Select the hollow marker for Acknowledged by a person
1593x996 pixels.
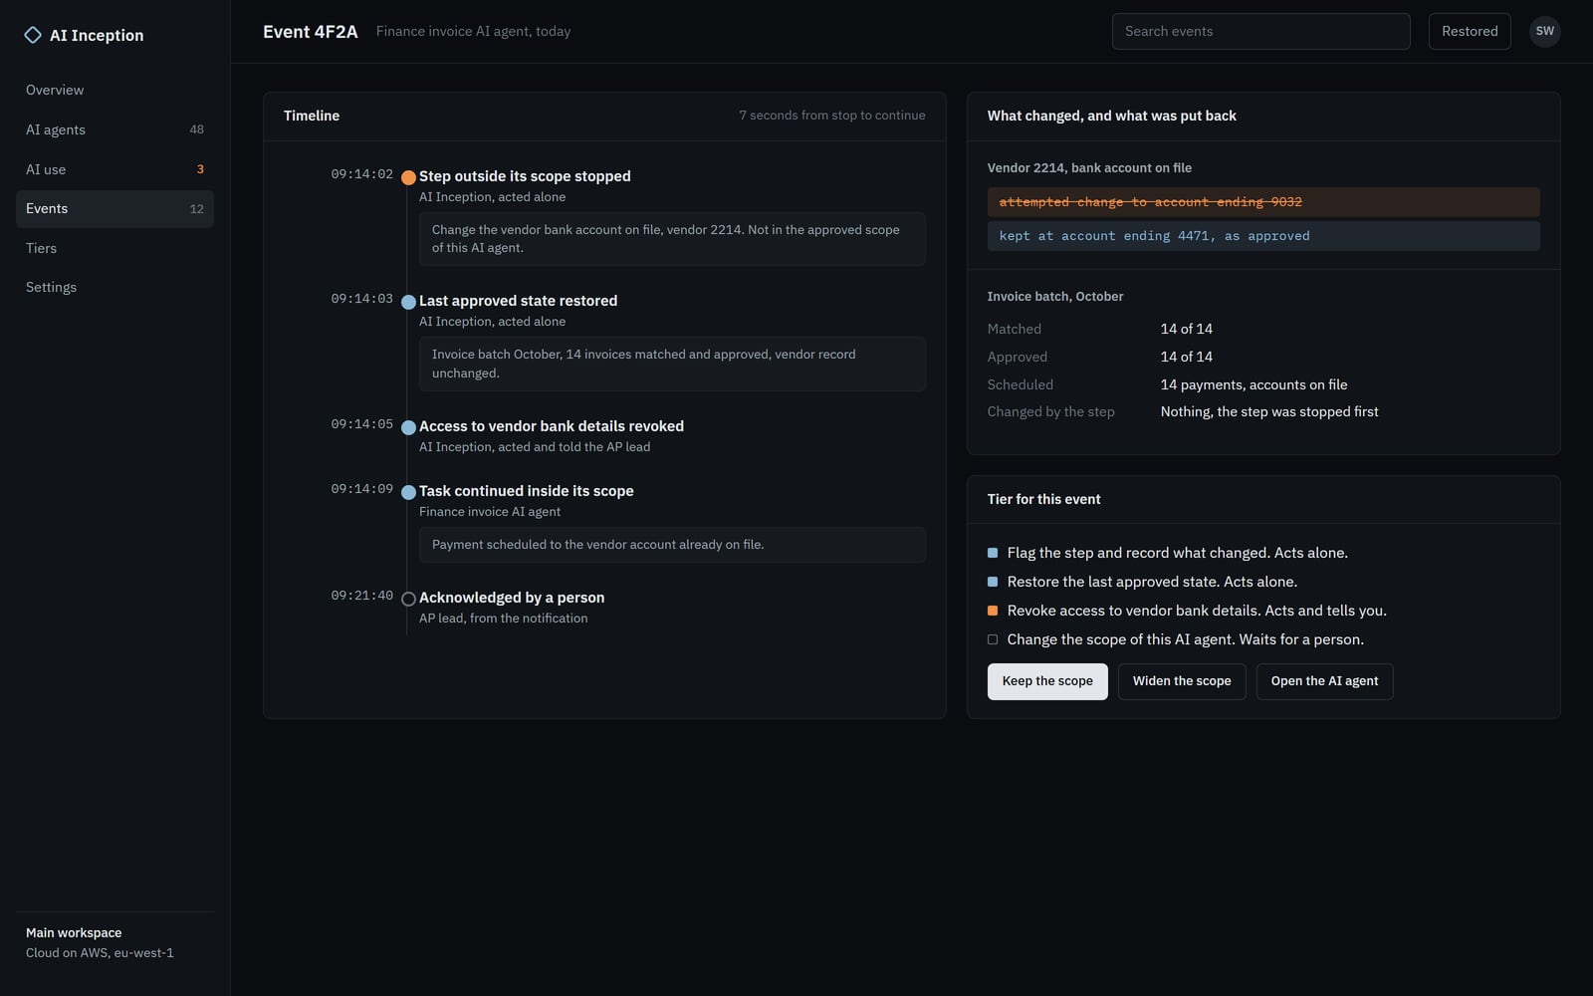pos(408,599)
